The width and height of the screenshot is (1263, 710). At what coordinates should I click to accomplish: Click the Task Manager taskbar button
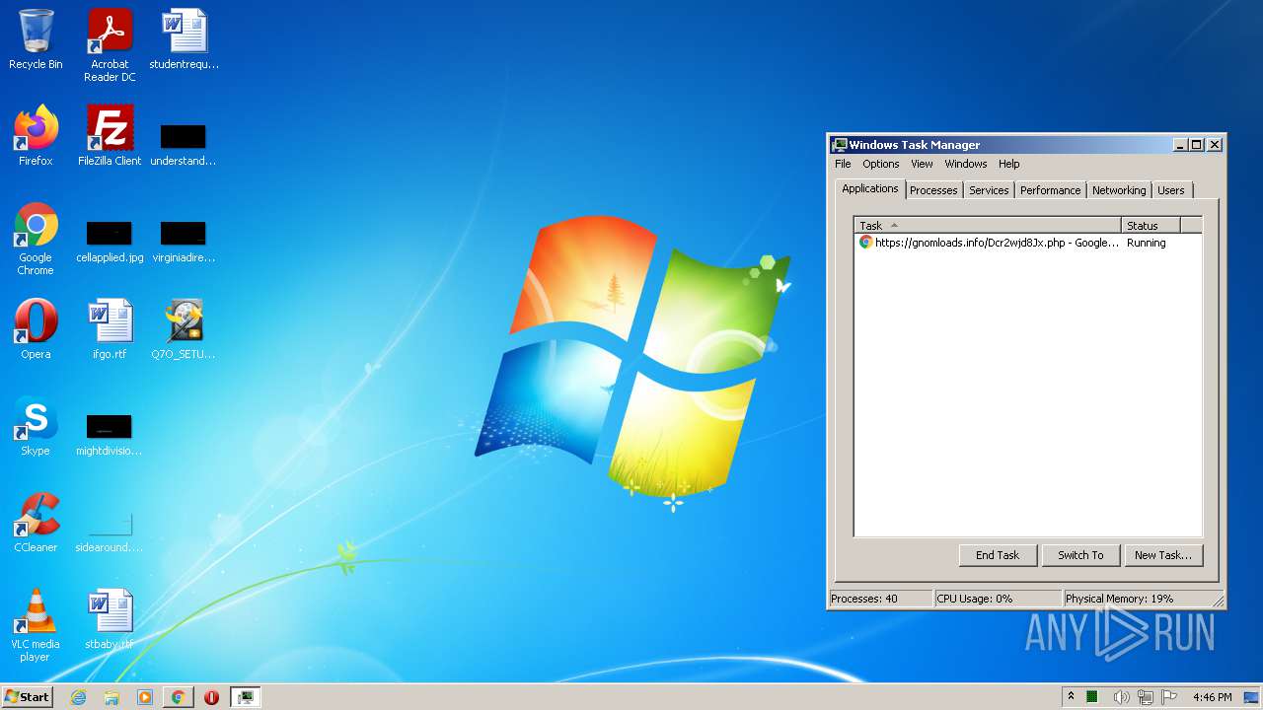[245, 697]
